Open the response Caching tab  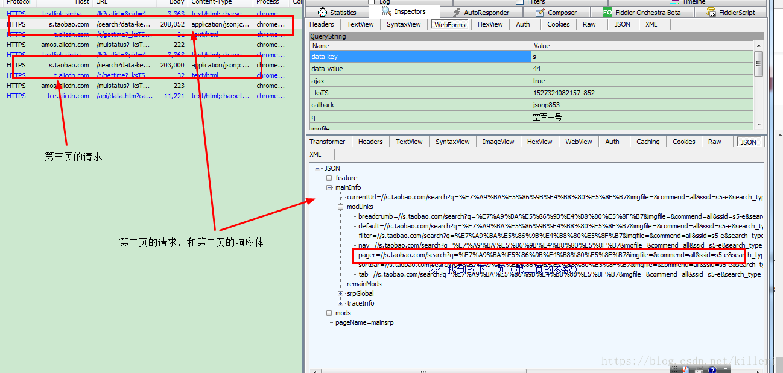[x=648, y=142]
